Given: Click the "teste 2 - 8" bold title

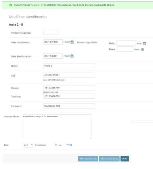Looking at the screenshot, I should click(x=16, y=25).
